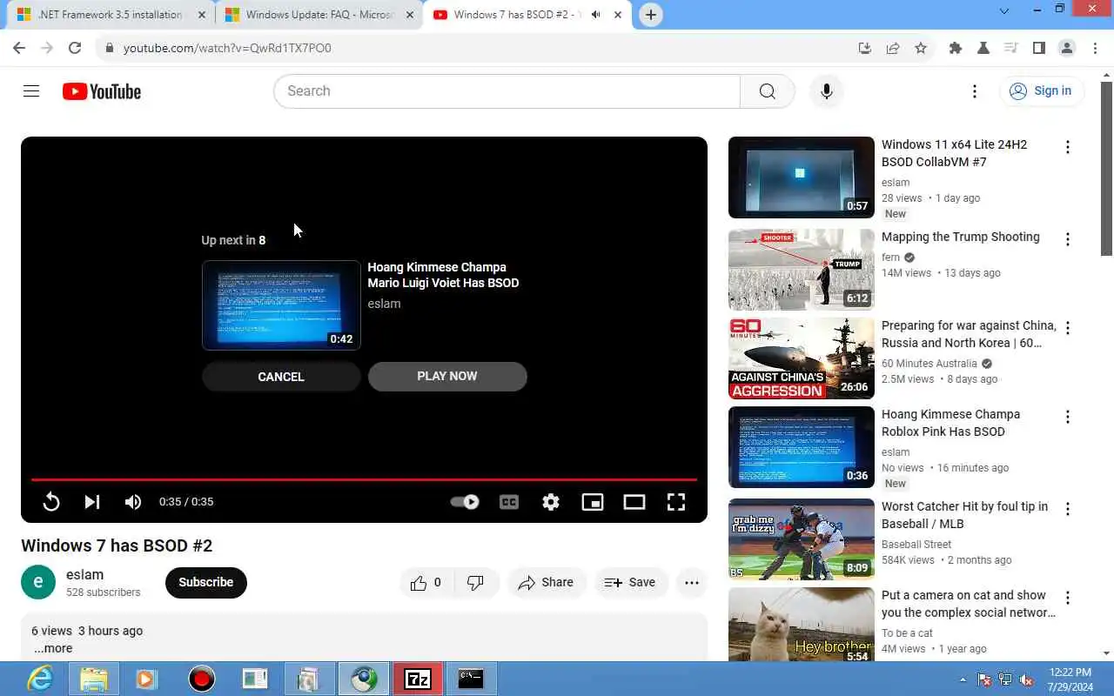Viewport: 1114px width, 696px height.
Task: Open Windows 11 x64 Lite BSOD thumbnail
Action: tap(802, 177)
